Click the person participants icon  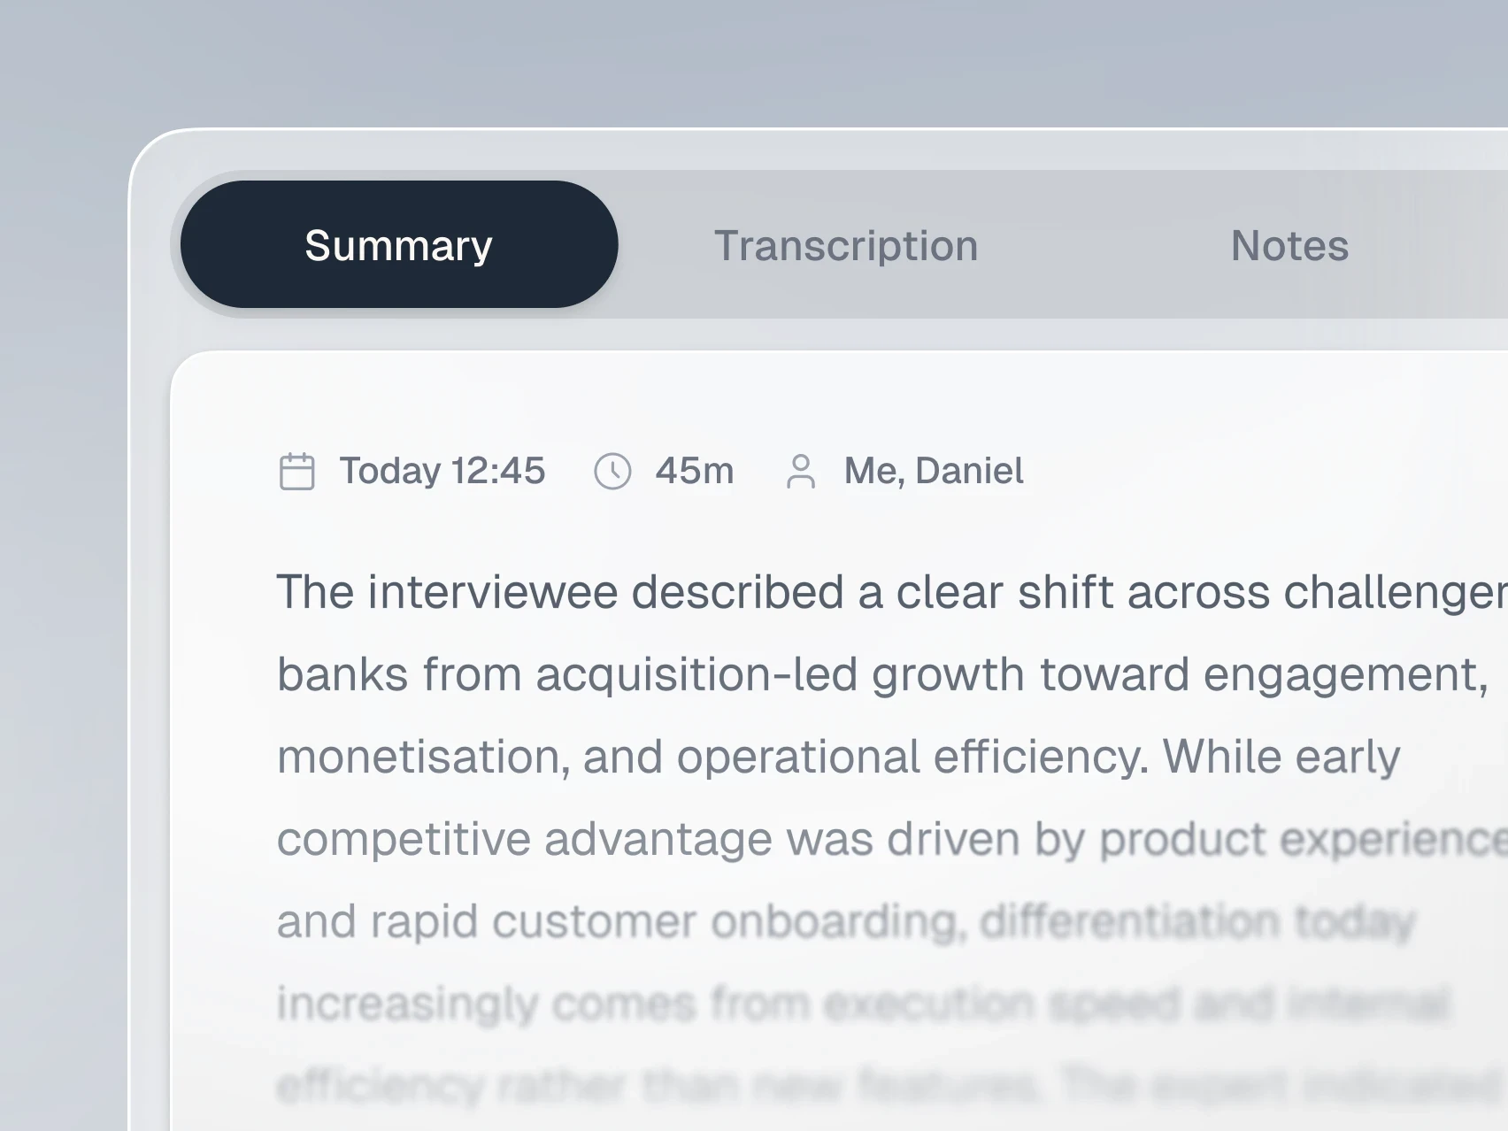801,471
